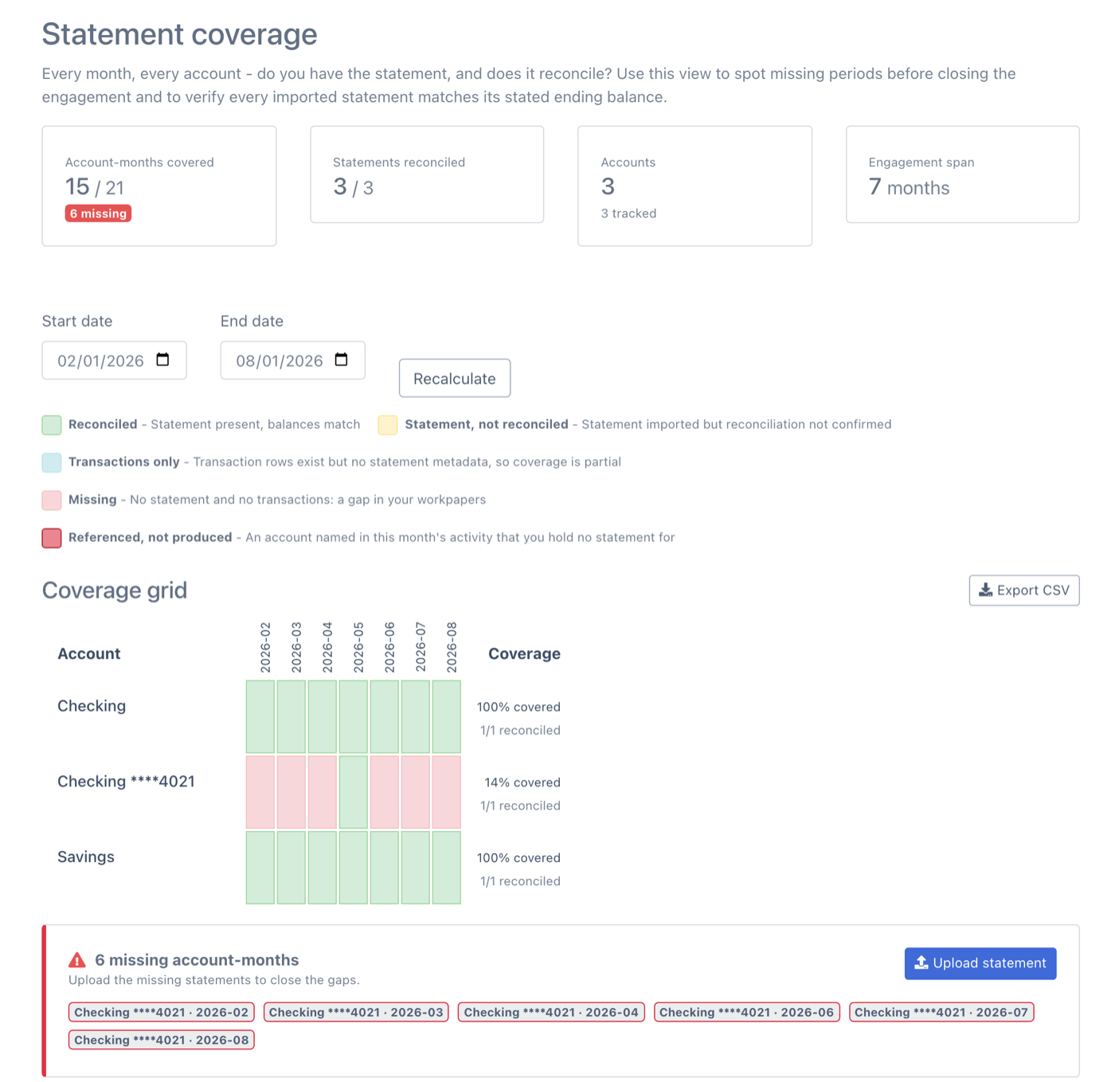Select the Checking 2026-08 grid cell
Image resolution: width=1115 pixels, height=1082 pixels.
447,716
